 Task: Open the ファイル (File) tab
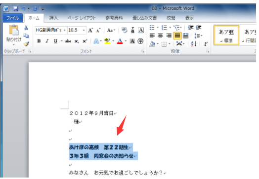click(x=12, y=18)
